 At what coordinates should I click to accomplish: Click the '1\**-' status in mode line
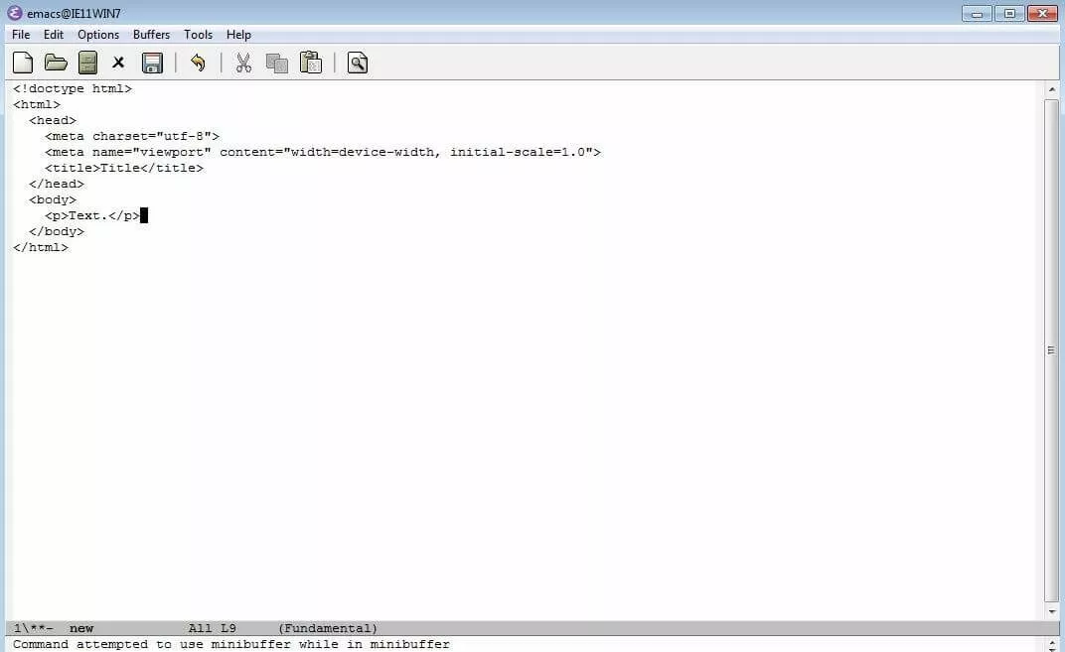pyautogui.click(x=34, y=628)
